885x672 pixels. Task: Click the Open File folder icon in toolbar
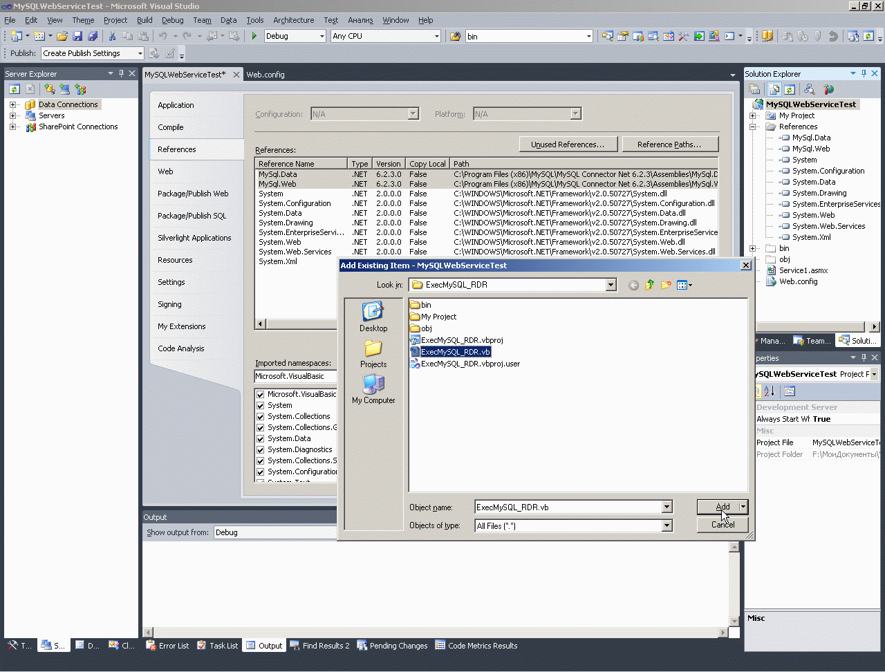[x=62, y=36]
